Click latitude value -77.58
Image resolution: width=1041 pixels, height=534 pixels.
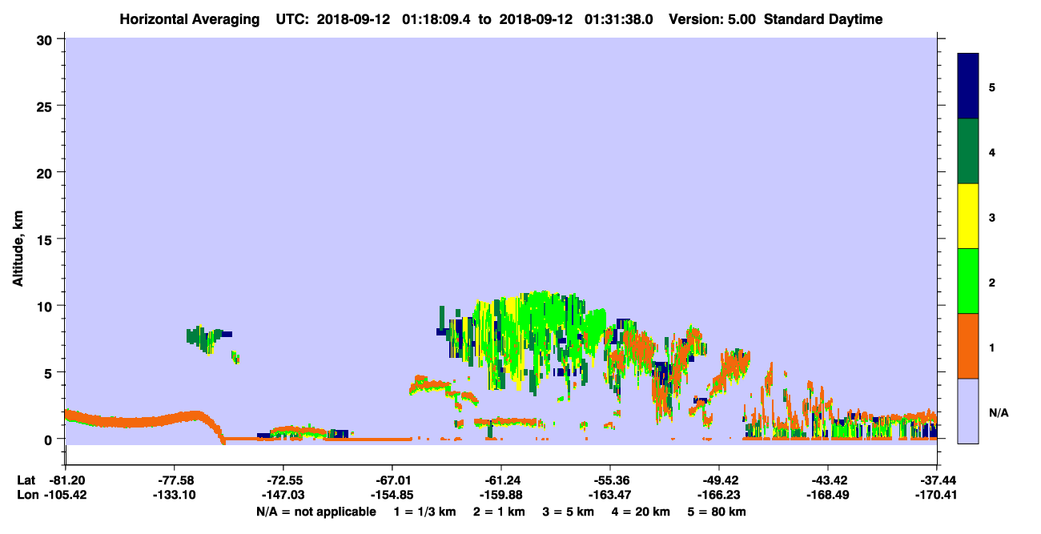click(x=174, y=480)
